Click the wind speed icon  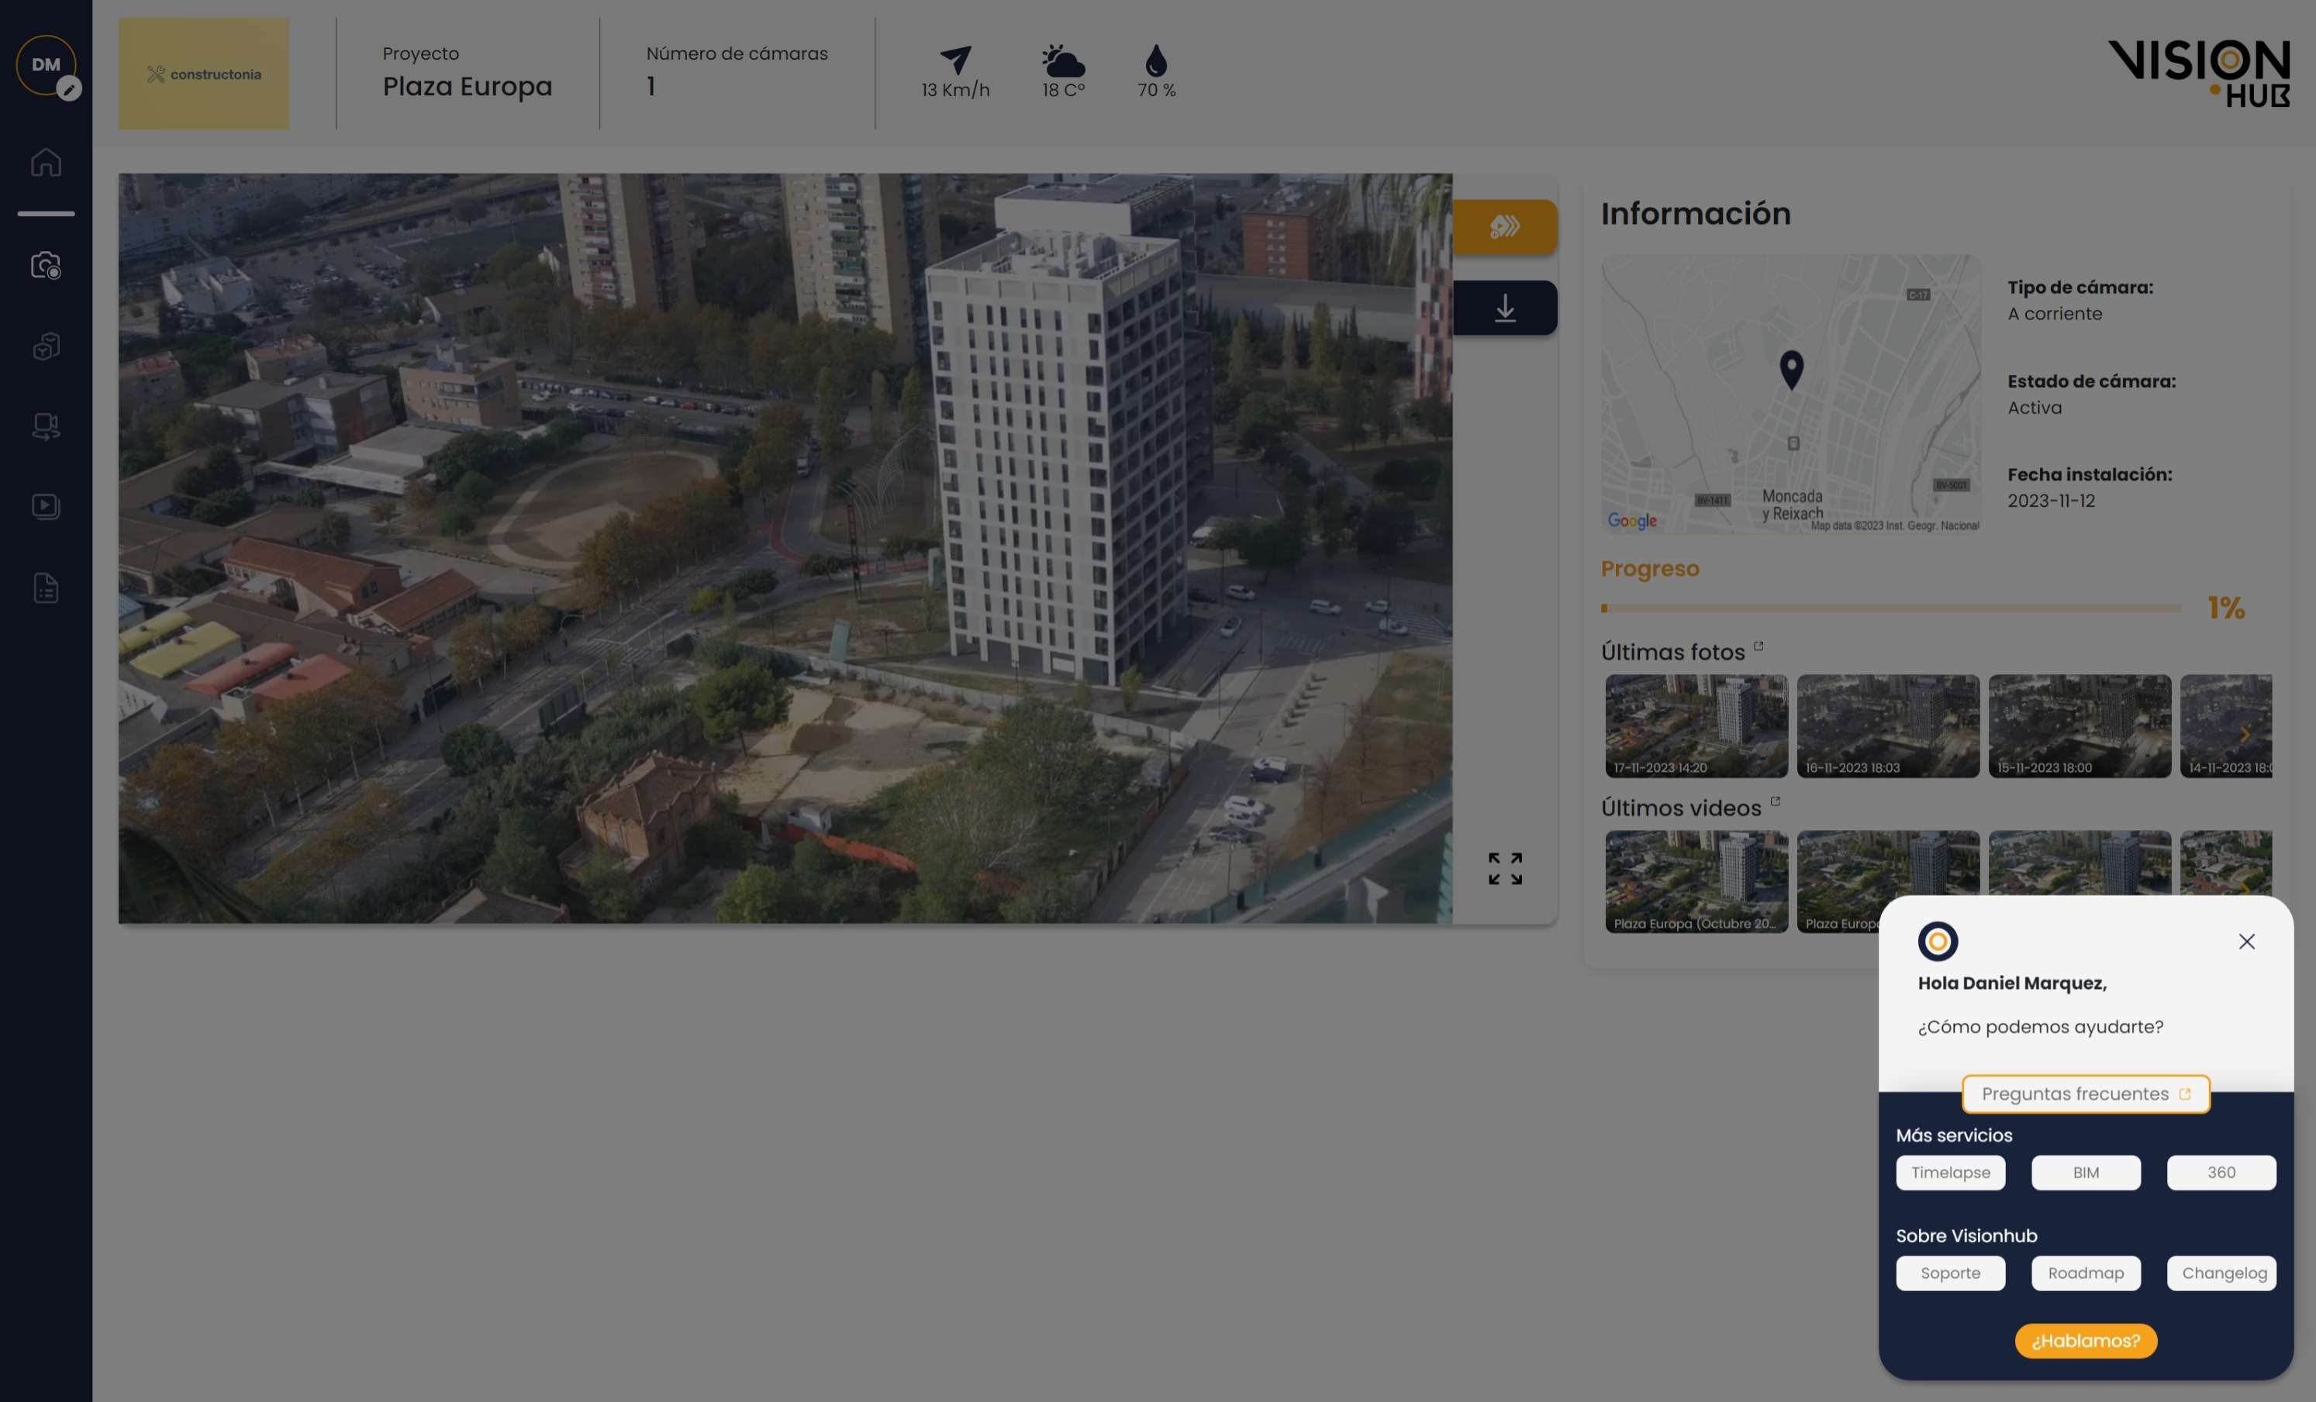[955, 59]
